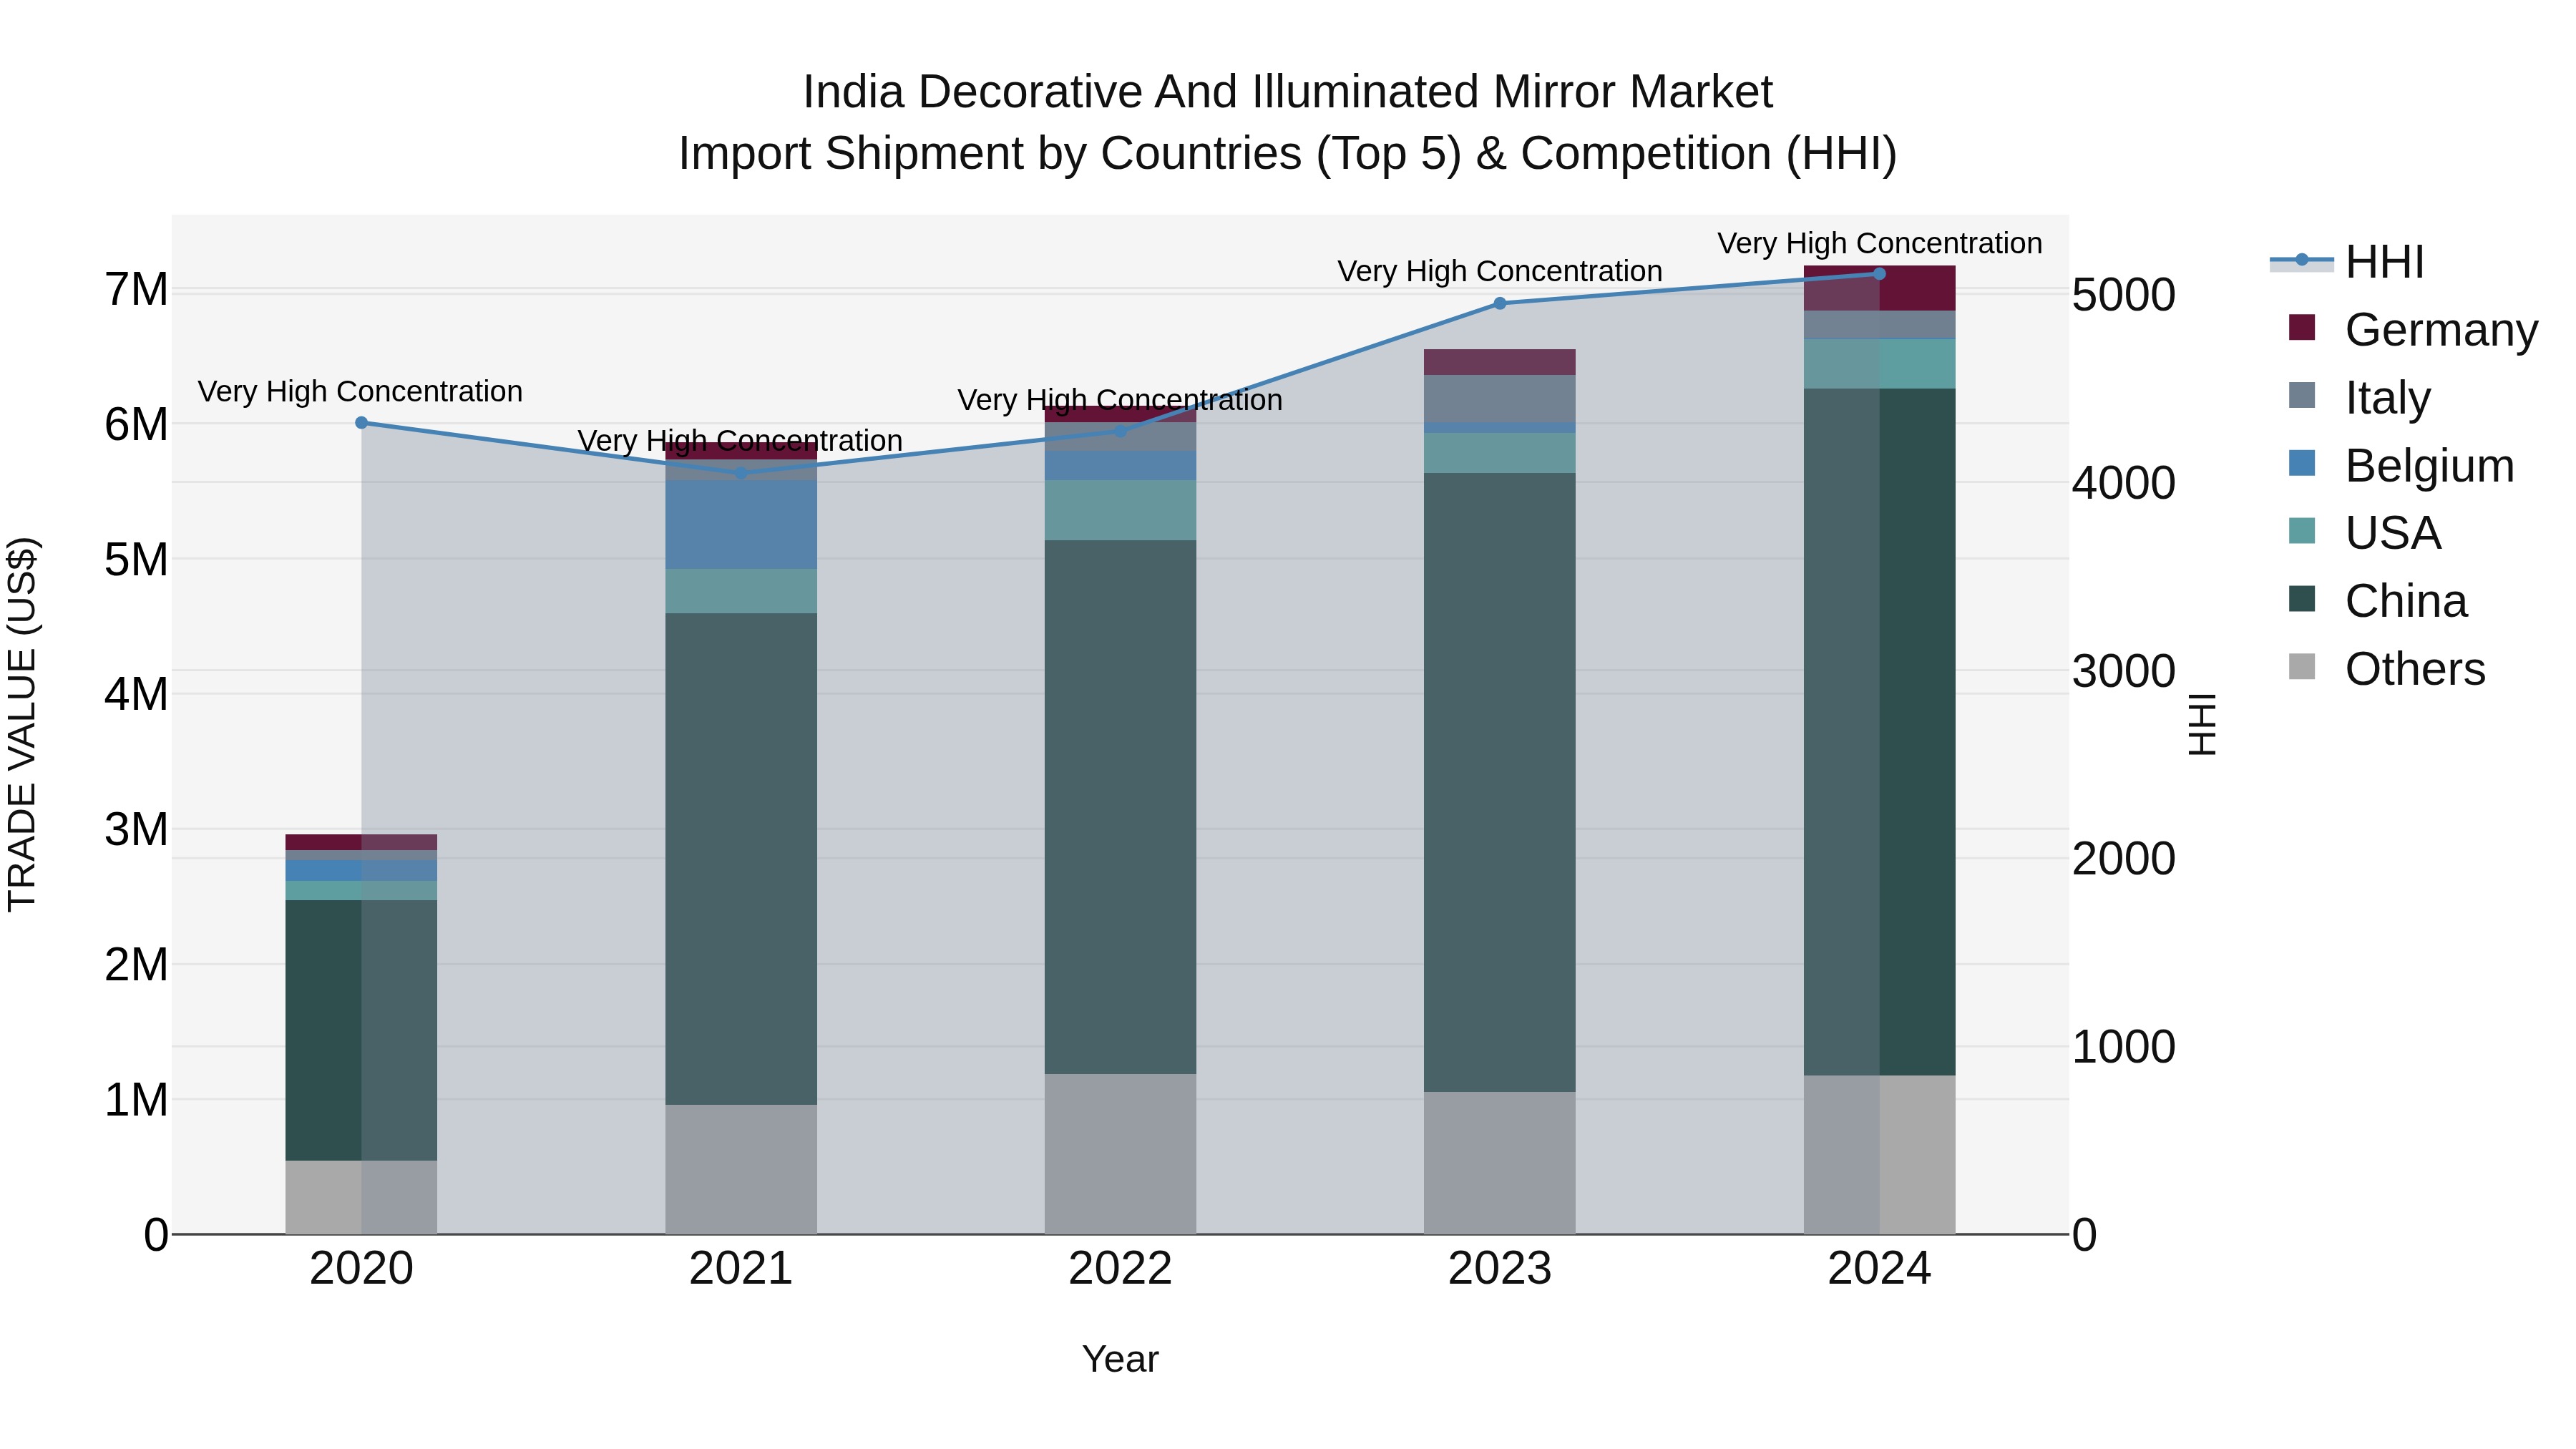Click the China dark green legend swatch
This screenshot has width=2576, height=1449.
(x=2302, y=599)
